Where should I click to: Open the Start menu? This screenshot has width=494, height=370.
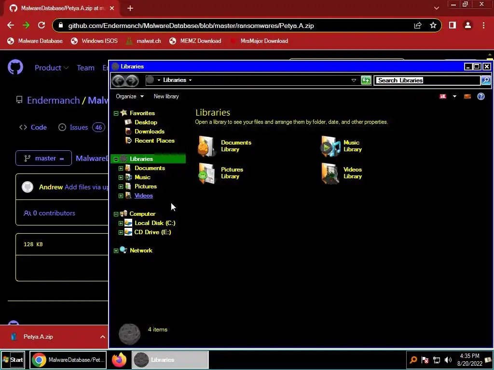pos(13,359)
